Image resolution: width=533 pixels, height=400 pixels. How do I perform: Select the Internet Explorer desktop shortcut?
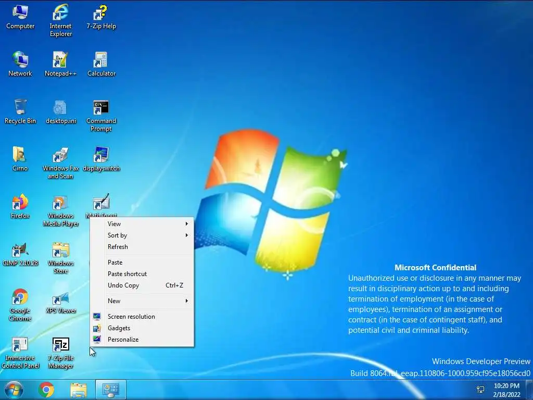60,20
